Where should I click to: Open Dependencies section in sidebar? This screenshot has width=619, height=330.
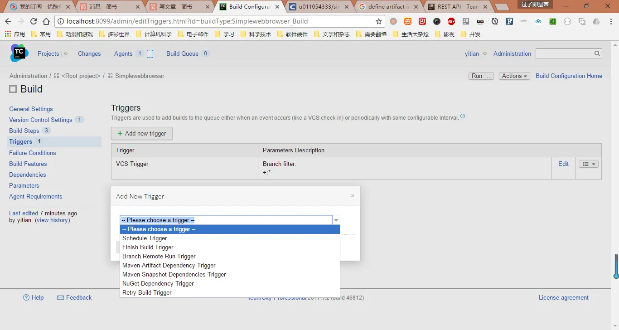click(28, 175)
